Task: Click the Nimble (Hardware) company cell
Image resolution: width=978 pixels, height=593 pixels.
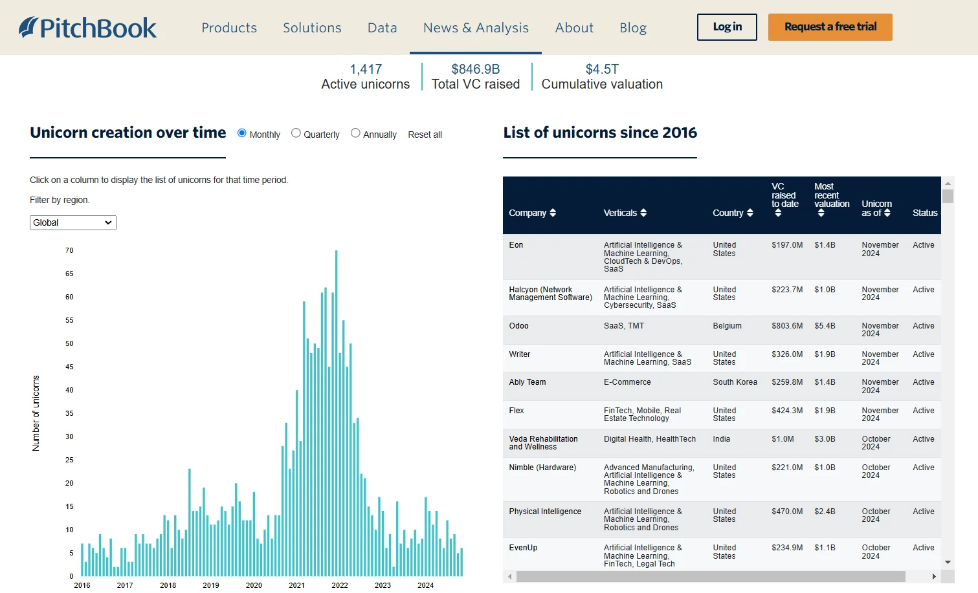Action: (x=542, y=468)
